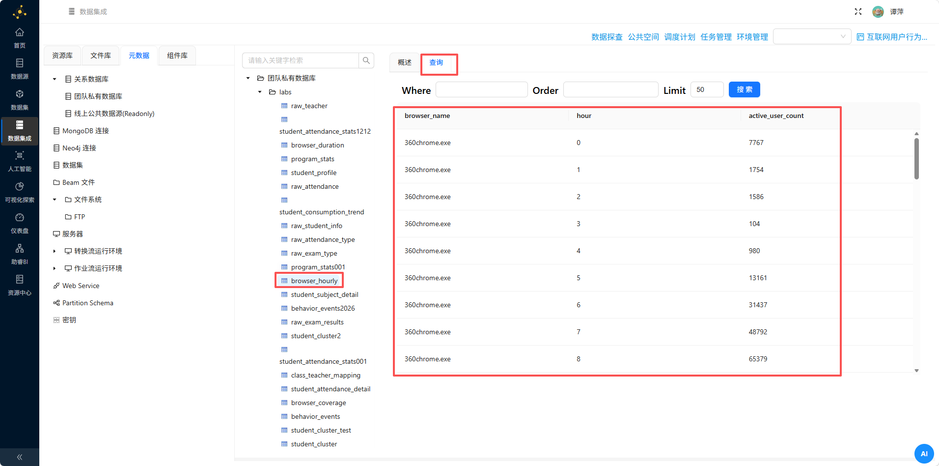
Task: Click the Limit input showing 50
Action: coord(707,89)
